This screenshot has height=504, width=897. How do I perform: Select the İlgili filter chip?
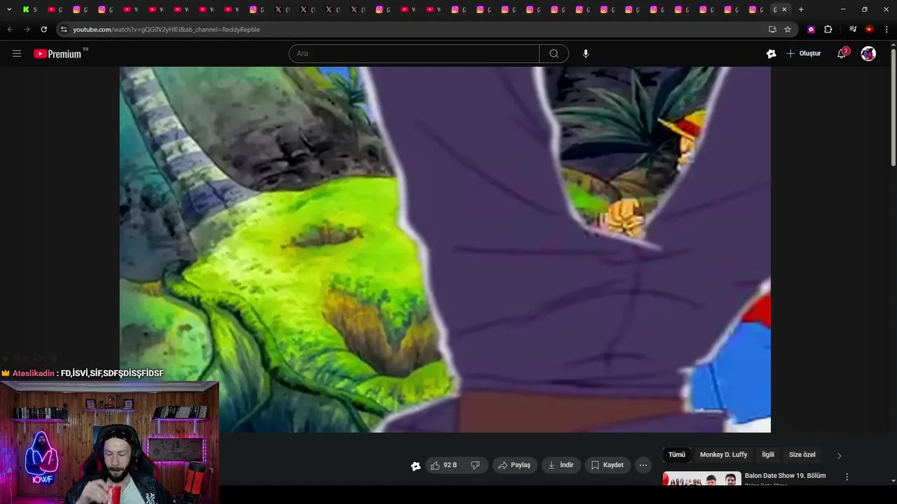[x=768, y=454]
